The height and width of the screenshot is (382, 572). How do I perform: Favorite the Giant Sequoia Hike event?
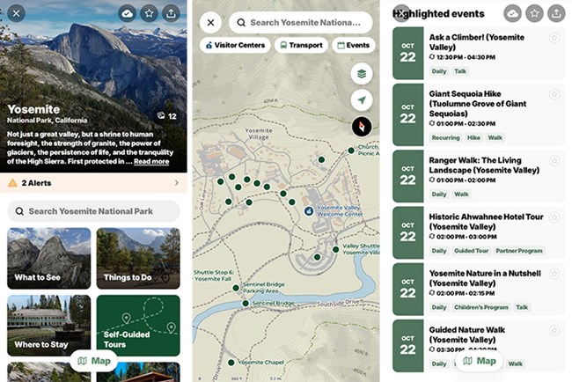[x=554, y=94]
